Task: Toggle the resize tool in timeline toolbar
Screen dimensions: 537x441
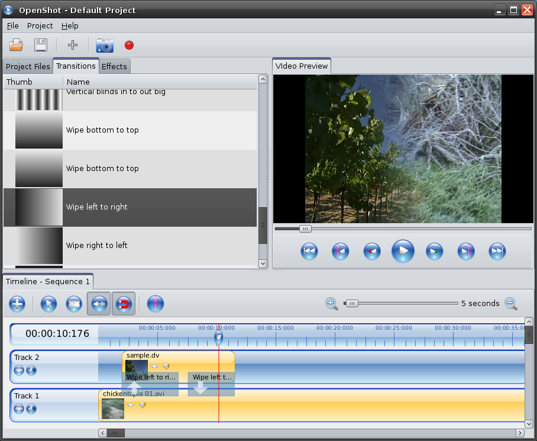Action: 99,304
